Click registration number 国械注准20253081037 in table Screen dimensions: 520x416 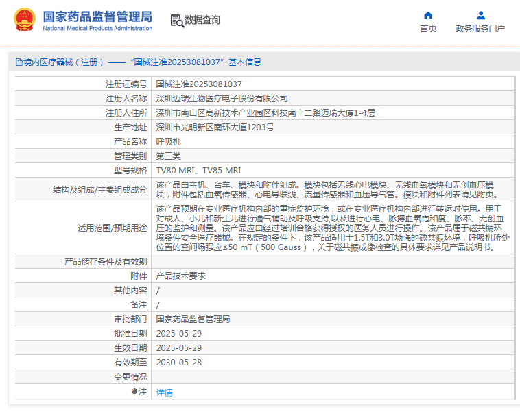coord(199,84)
